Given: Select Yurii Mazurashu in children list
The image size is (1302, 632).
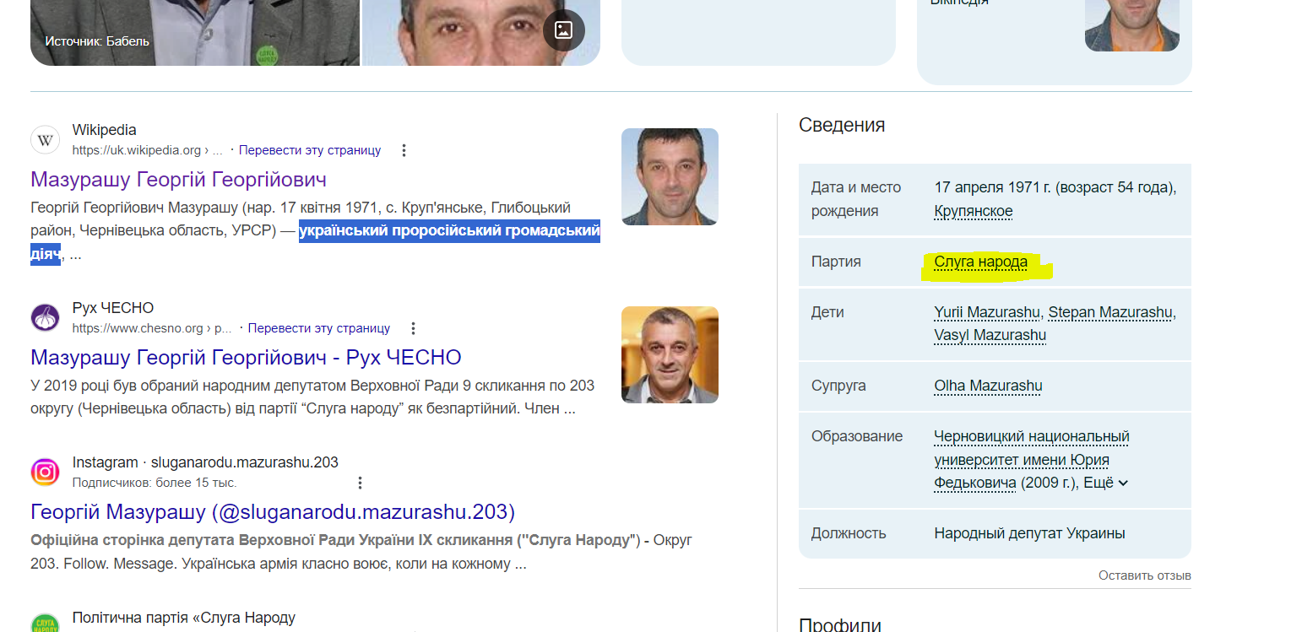Looking at the screenshot, I should (986, 312).
